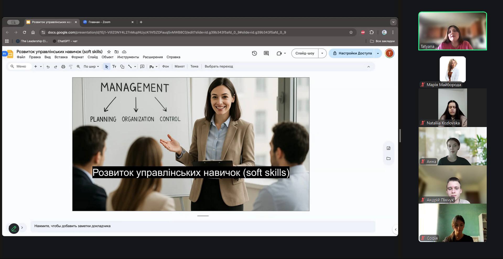503x259 pixels.
Task: Undo the last action
Action: click(x=48, y=67)
